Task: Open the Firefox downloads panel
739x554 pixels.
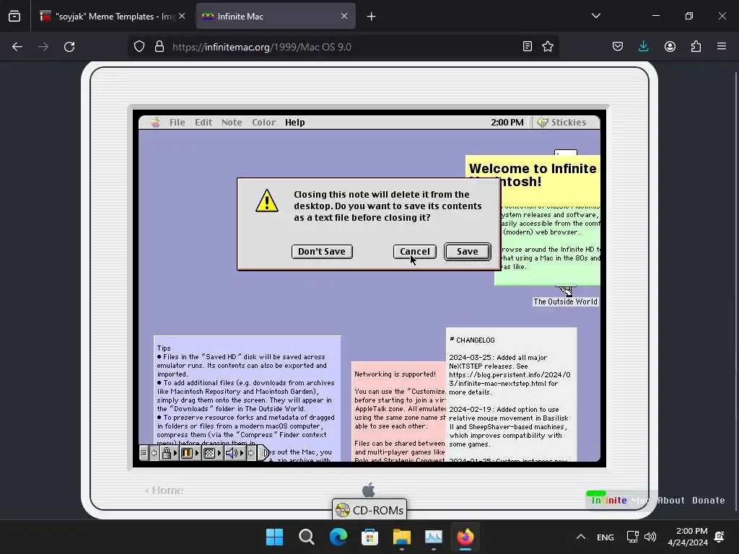Action: (x=643, y=47)
